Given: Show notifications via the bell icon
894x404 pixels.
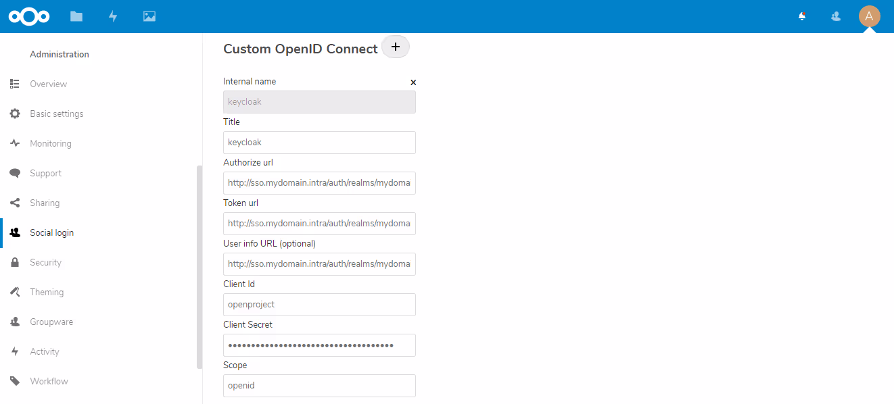Looking at the screenshot, I should click(802, 16).
